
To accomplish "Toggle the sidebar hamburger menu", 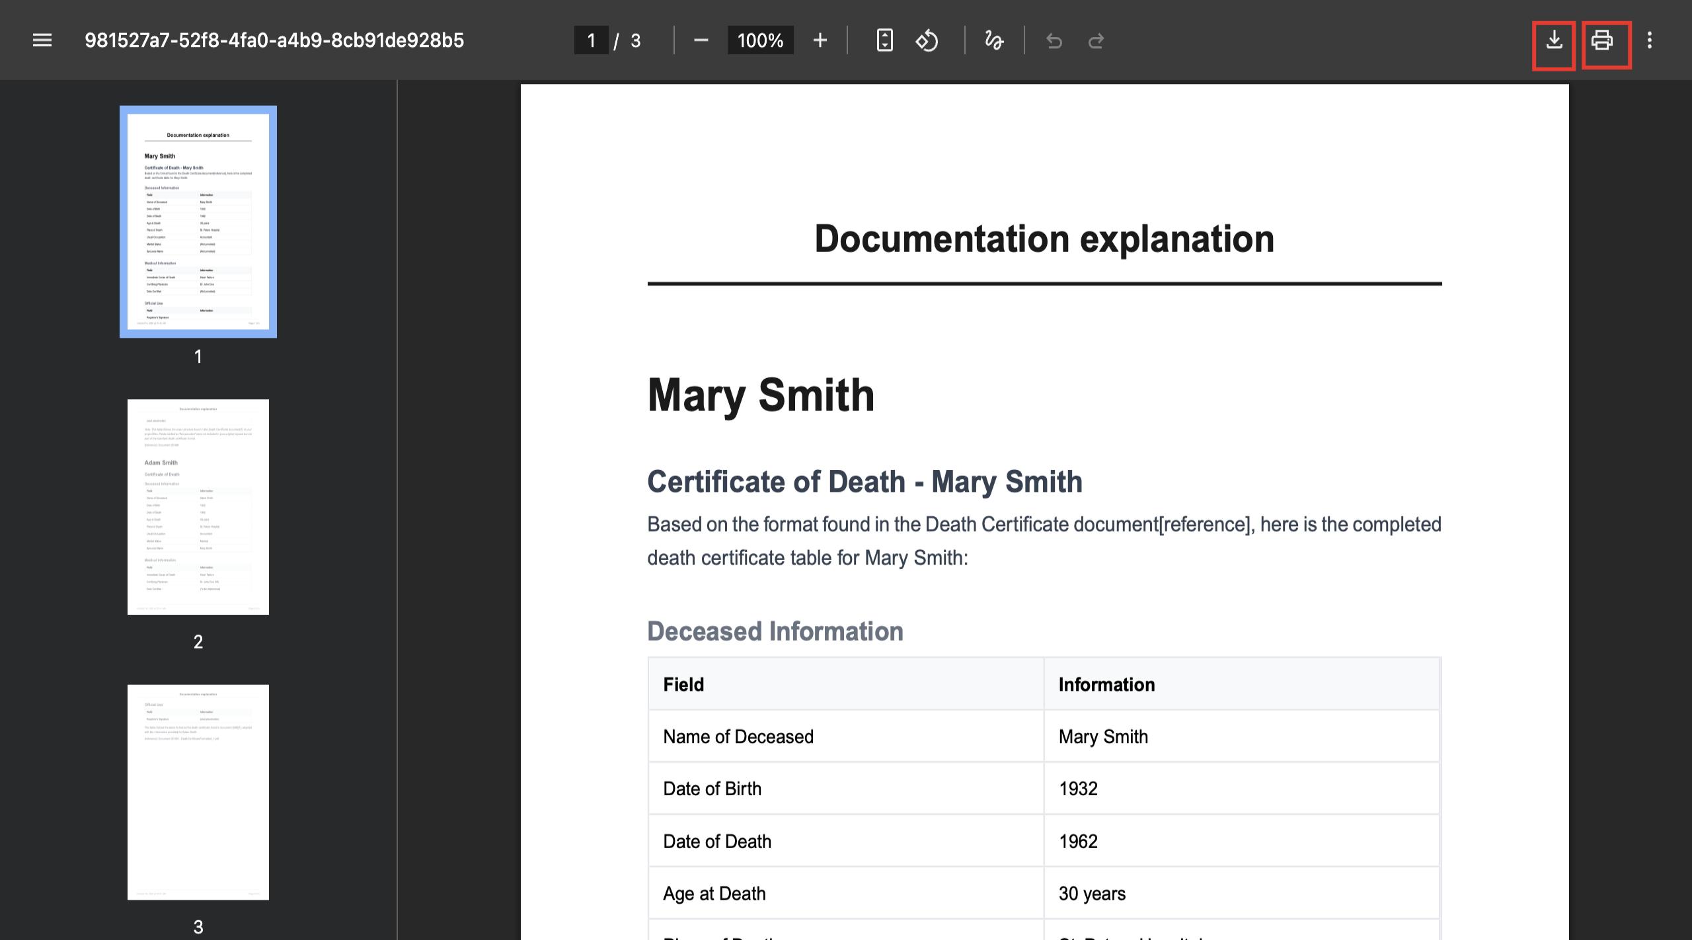I will pos(42,40).
